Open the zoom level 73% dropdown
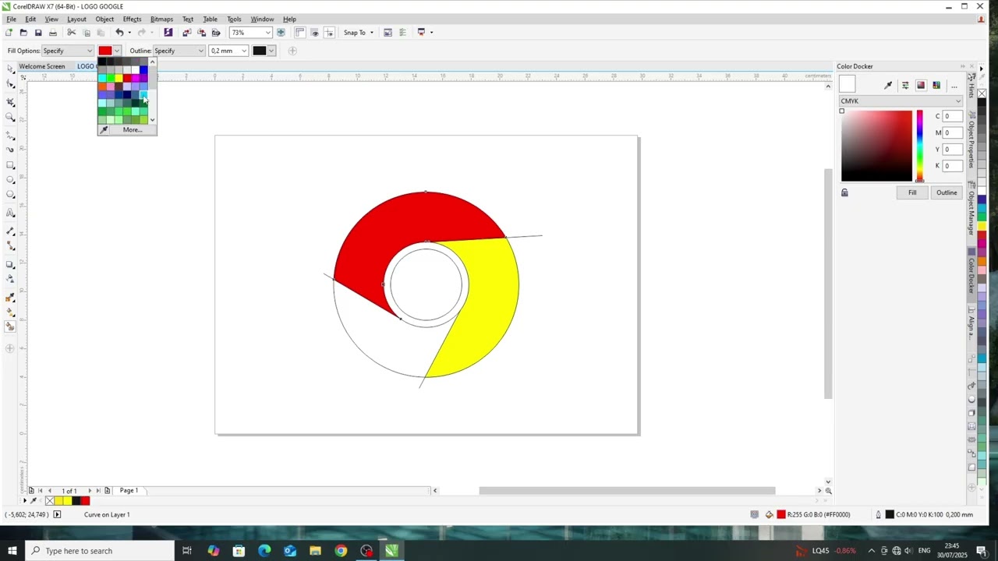This screenshot has width=998, height=561. pyautogui.click(x=267, y=33)
